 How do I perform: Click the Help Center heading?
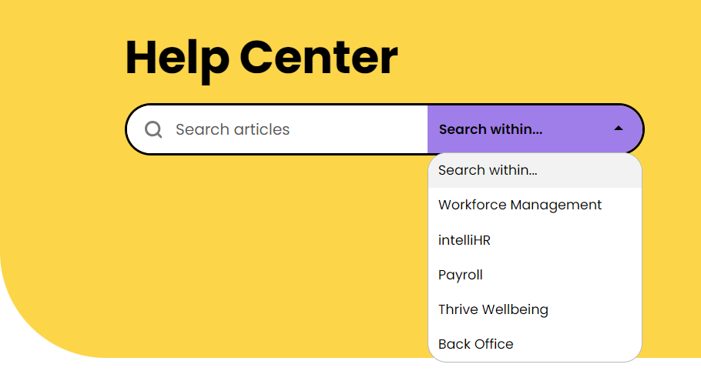pos(262,58)
